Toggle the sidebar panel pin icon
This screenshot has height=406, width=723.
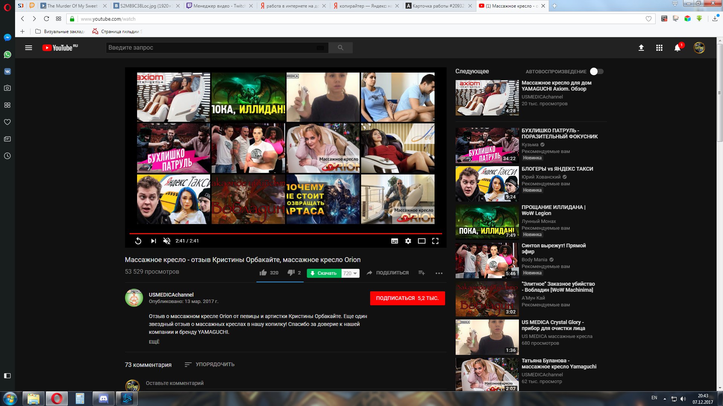coord(7,376)
